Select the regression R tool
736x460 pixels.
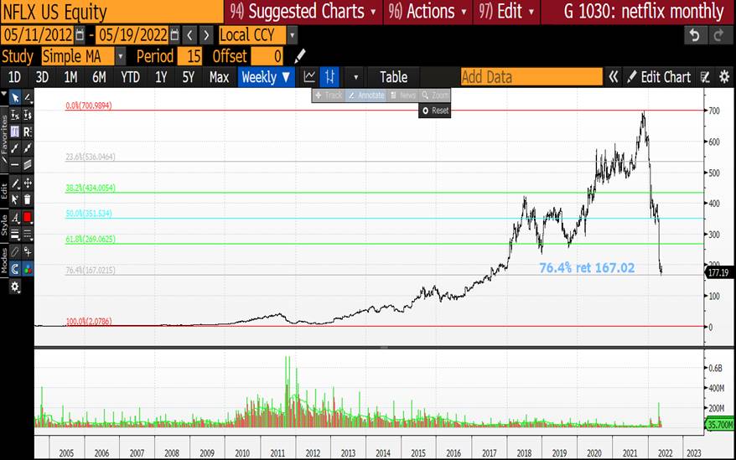pyautogui.click(x=28, y=132)
